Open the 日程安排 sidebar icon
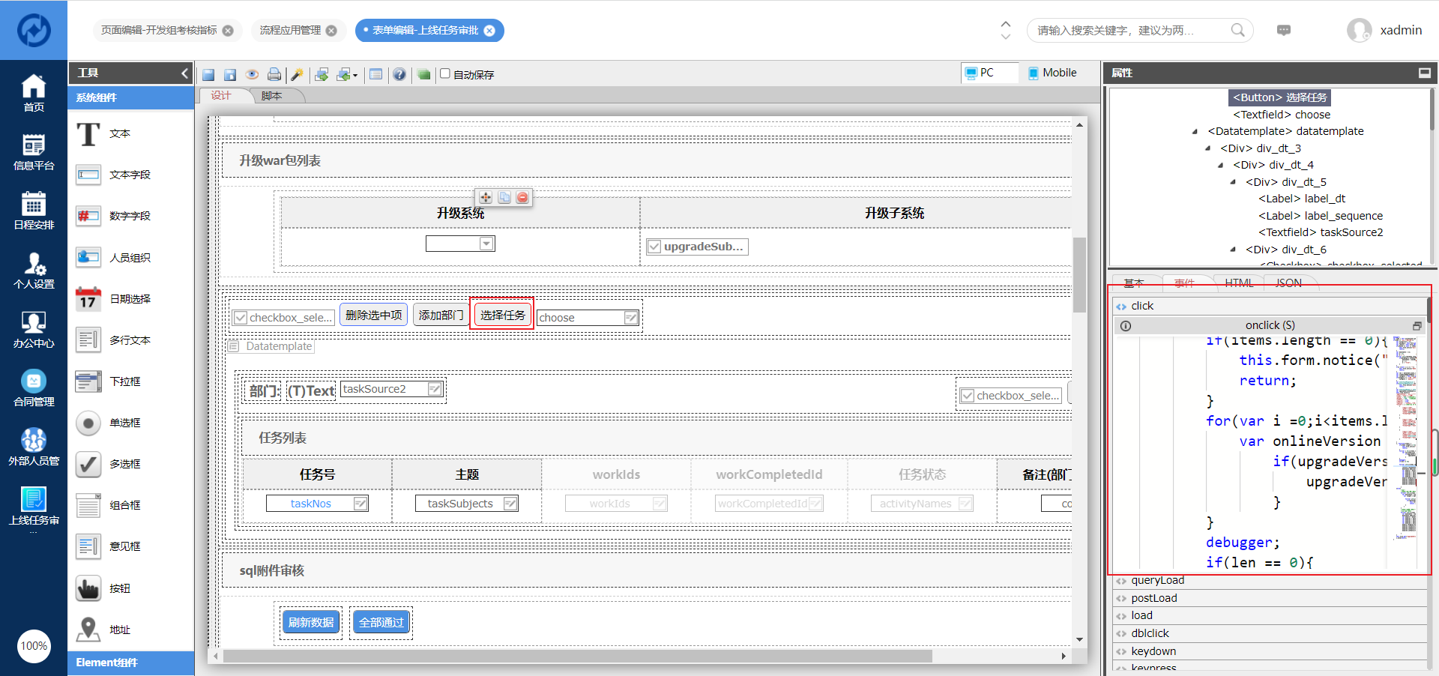 [x=34, y=211]
